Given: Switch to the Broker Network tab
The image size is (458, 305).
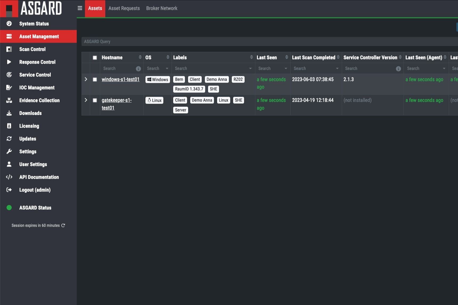Looking at the screenshot, I should pos(162,8).
